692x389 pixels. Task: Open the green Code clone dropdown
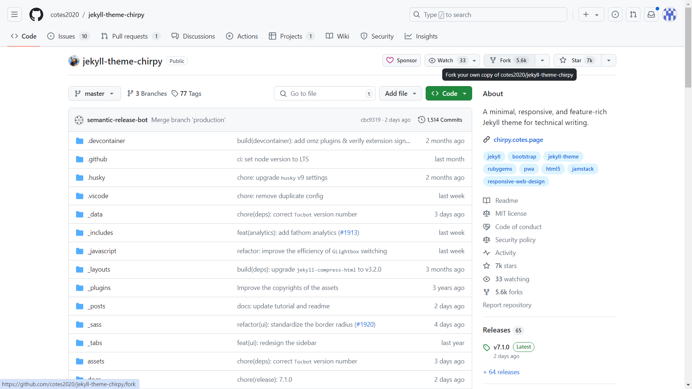pyautogui.click(x=449, y=93)
